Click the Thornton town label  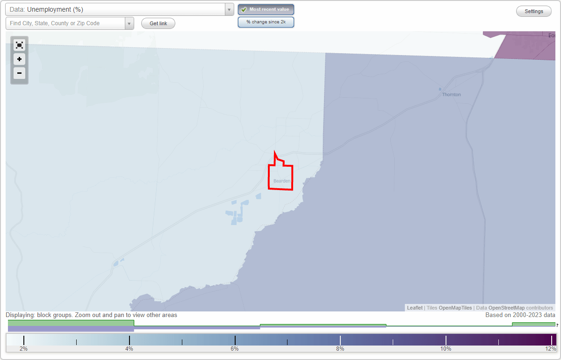[x=452, y=94]
